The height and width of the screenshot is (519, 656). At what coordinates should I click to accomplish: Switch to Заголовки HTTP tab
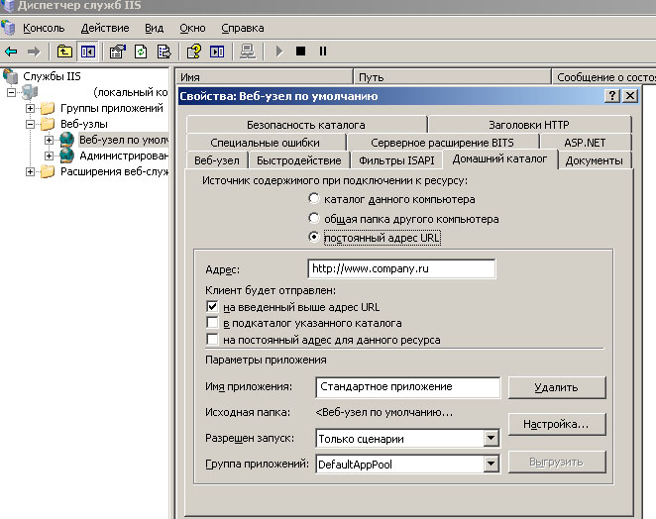tap(529, 125)
